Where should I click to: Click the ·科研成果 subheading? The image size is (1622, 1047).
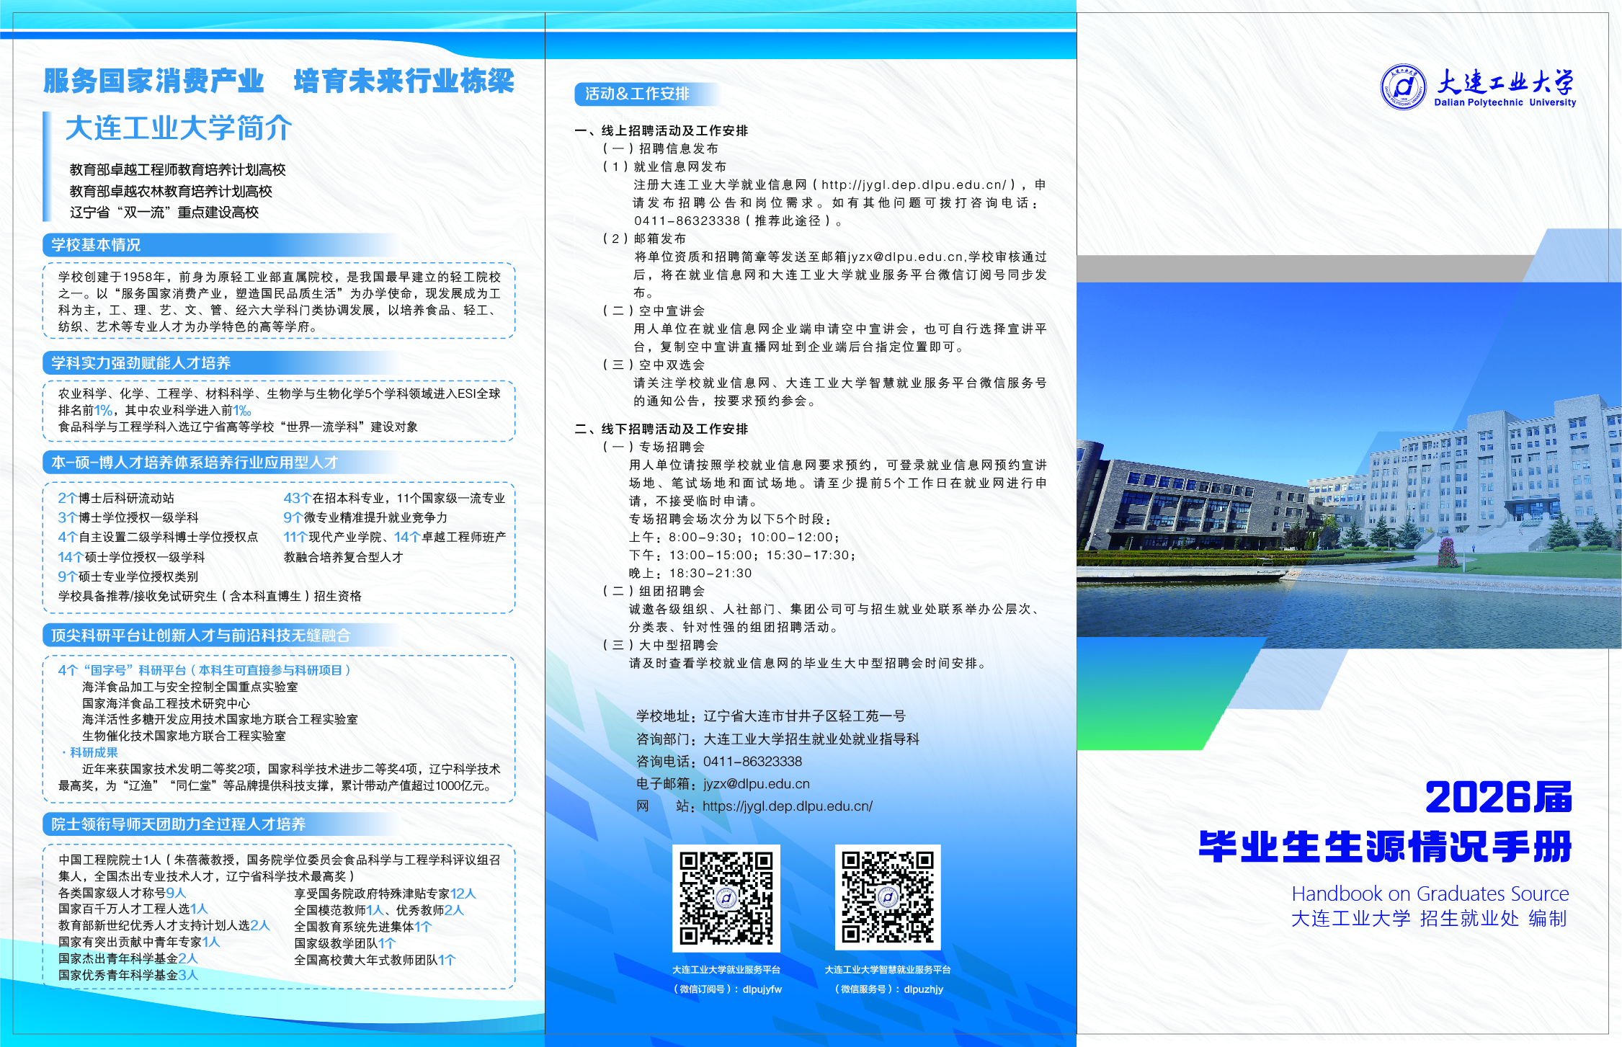tap(89, 753)
